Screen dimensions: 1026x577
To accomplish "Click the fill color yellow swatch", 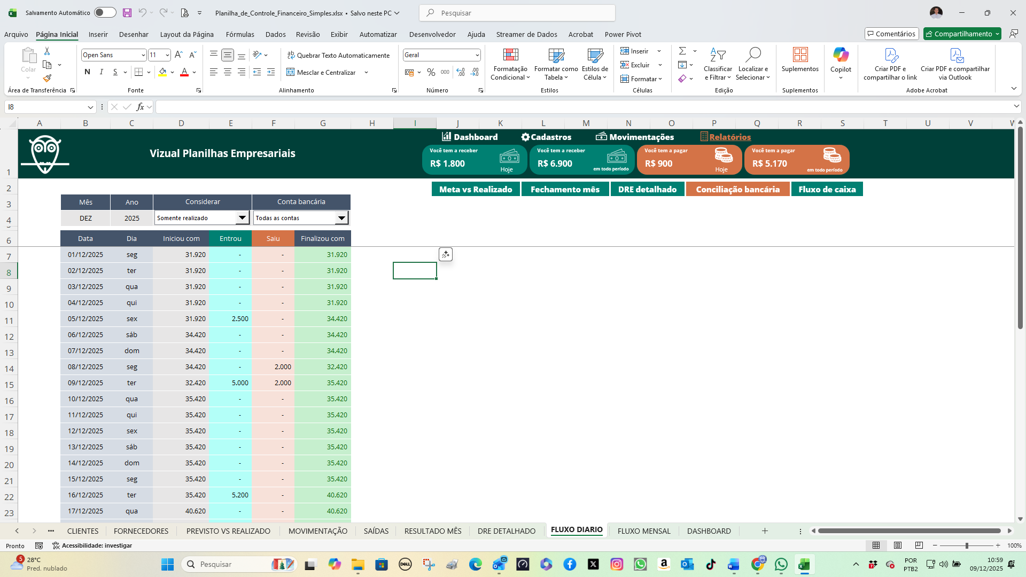I will (x=162, y=72).
